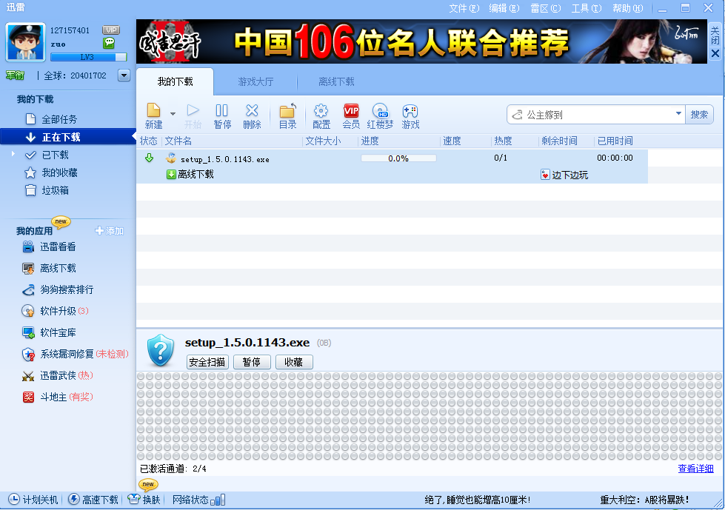Open 斗地主 app

57,397
